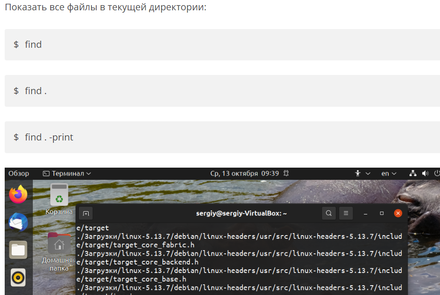Launch Thunderbird mail from the dock

(x=18, y=222)
